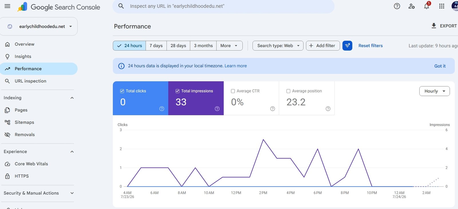This screenshot has height=209, width=458.
Task: Click the Insights lightbulb icon
Action: tap(7, 57)
